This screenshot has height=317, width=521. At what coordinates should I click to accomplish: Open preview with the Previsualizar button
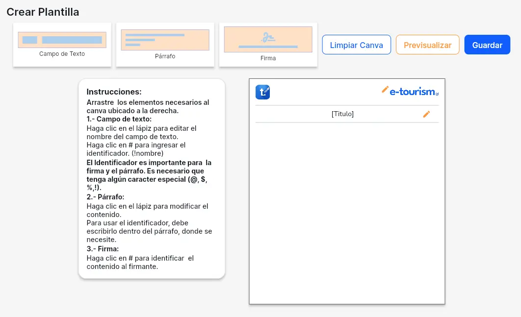click(427, 45)
